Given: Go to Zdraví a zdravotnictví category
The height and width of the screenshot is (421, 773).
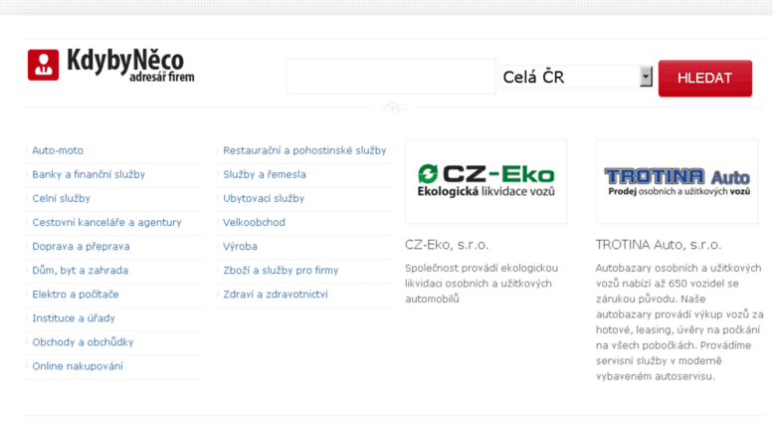Looking at the screenshot, I should (x=276, y=295).
